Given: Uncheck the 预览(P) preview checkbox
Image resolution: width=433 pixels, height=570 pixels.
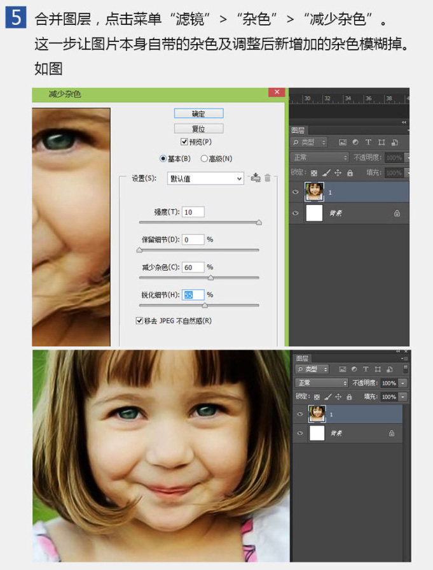Looking at the screenshot, I should coord(184,142).
